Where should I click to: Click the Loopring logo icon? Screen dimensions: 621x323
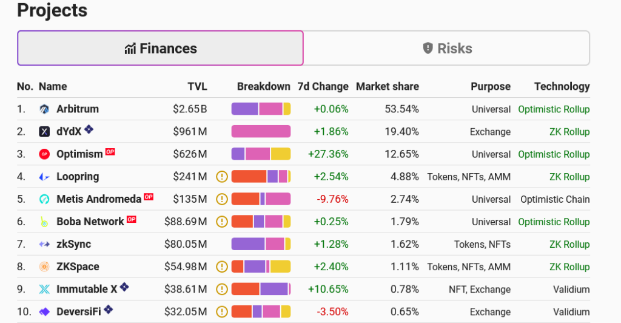click(x=44, y=177)
